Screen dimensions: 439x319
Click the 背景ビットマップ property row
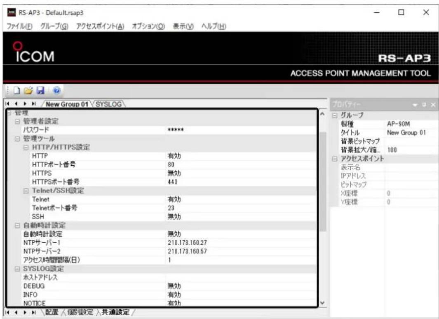coord(389,141)
